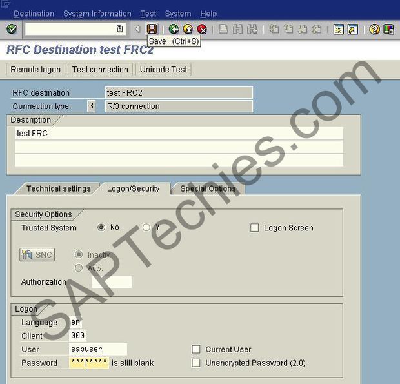Click the User field 'sapuser'

coord(98,349)
